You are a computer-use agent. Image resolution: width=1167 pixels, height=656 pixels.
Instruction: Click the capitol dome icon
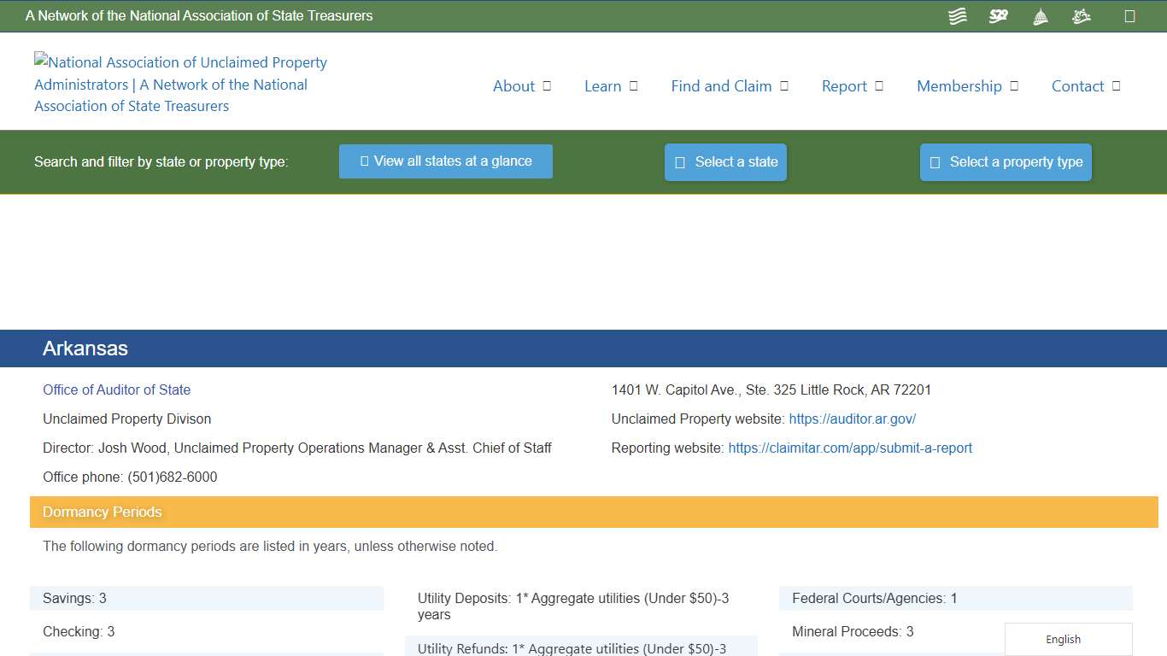[1040, 16]
